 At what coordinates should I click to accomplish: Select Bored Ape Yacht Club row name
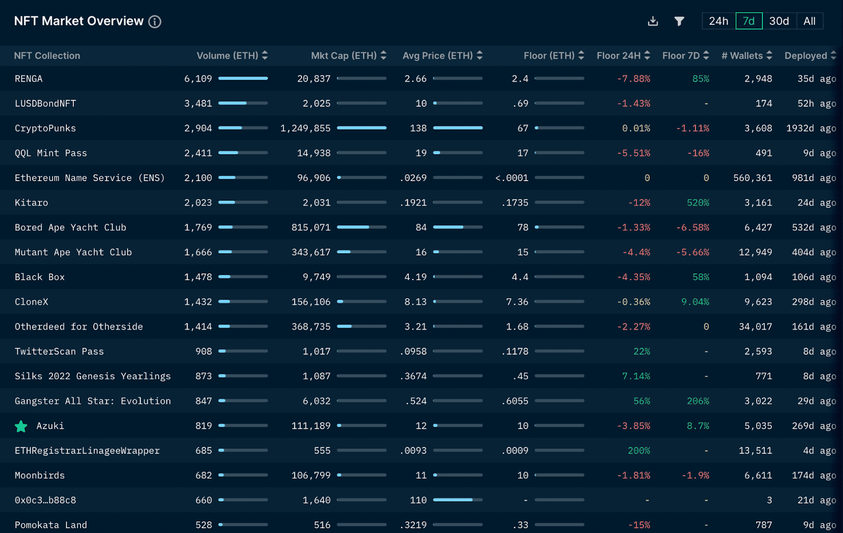pos(71,227)
